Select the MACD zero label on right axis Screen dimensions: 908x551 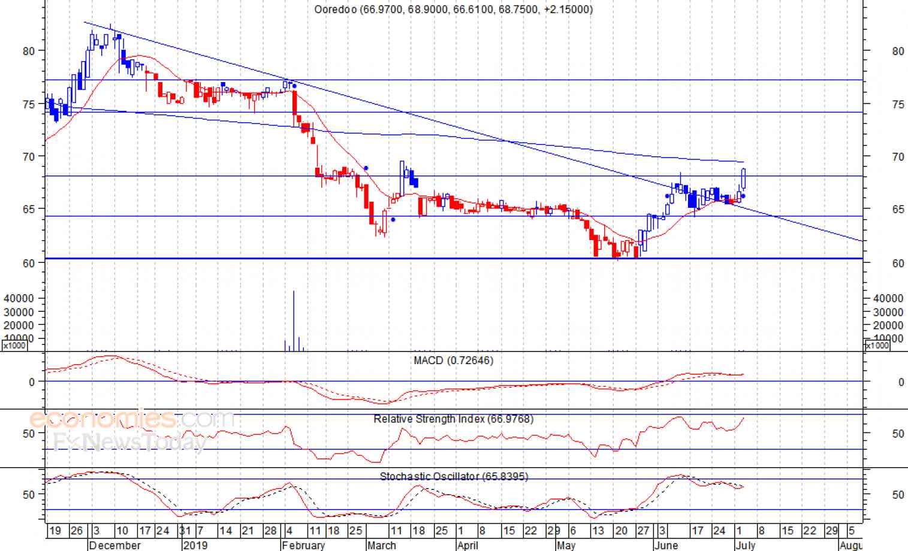coord(901,382)
